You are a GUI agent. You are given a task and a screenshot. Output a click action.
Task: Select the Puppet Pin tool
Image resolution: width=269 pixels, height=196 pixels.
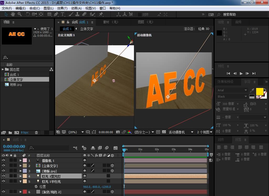[101, 14]
